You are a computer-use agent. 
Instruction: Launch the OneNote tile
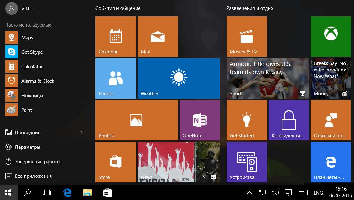pyautogui.click(x=200, y=120)
